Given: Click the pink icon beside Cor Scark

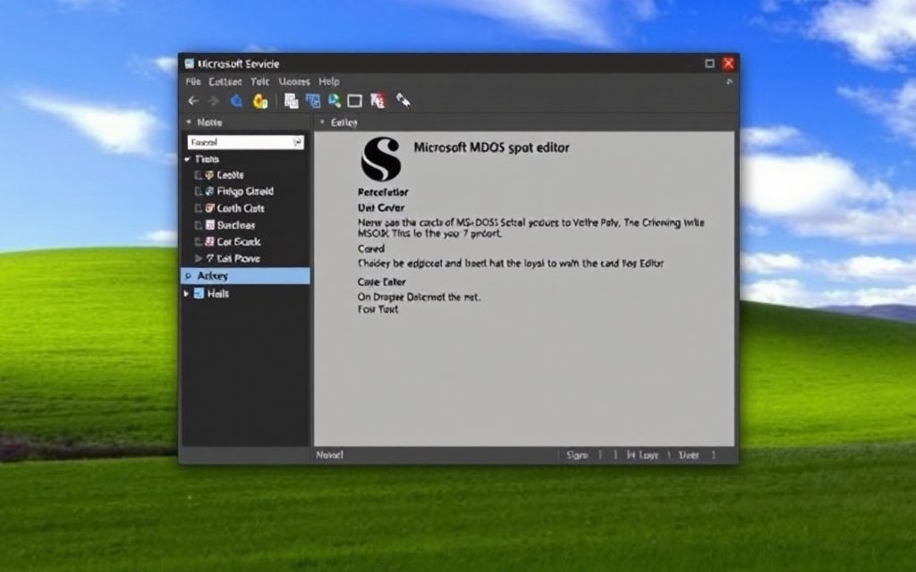Looking at the screenshot, I should click(x=209, y=241).
